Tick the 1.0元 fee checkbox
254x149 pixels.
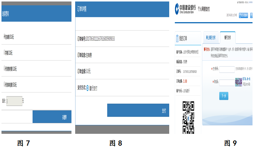(4, 69)
